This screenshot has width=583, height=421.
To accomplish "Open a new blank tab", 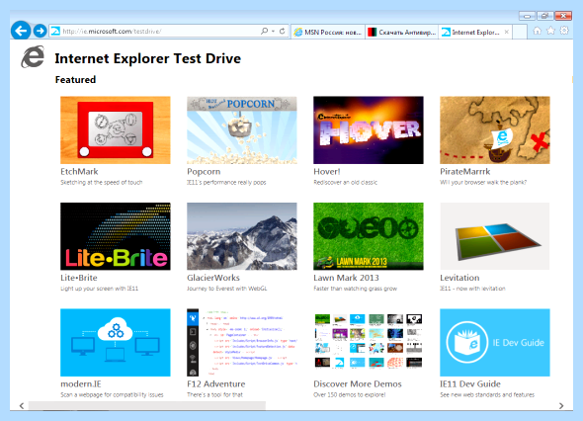I will [520, 32].
